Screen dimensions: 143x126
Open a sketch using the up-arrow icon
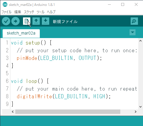(x=36, y=21)
